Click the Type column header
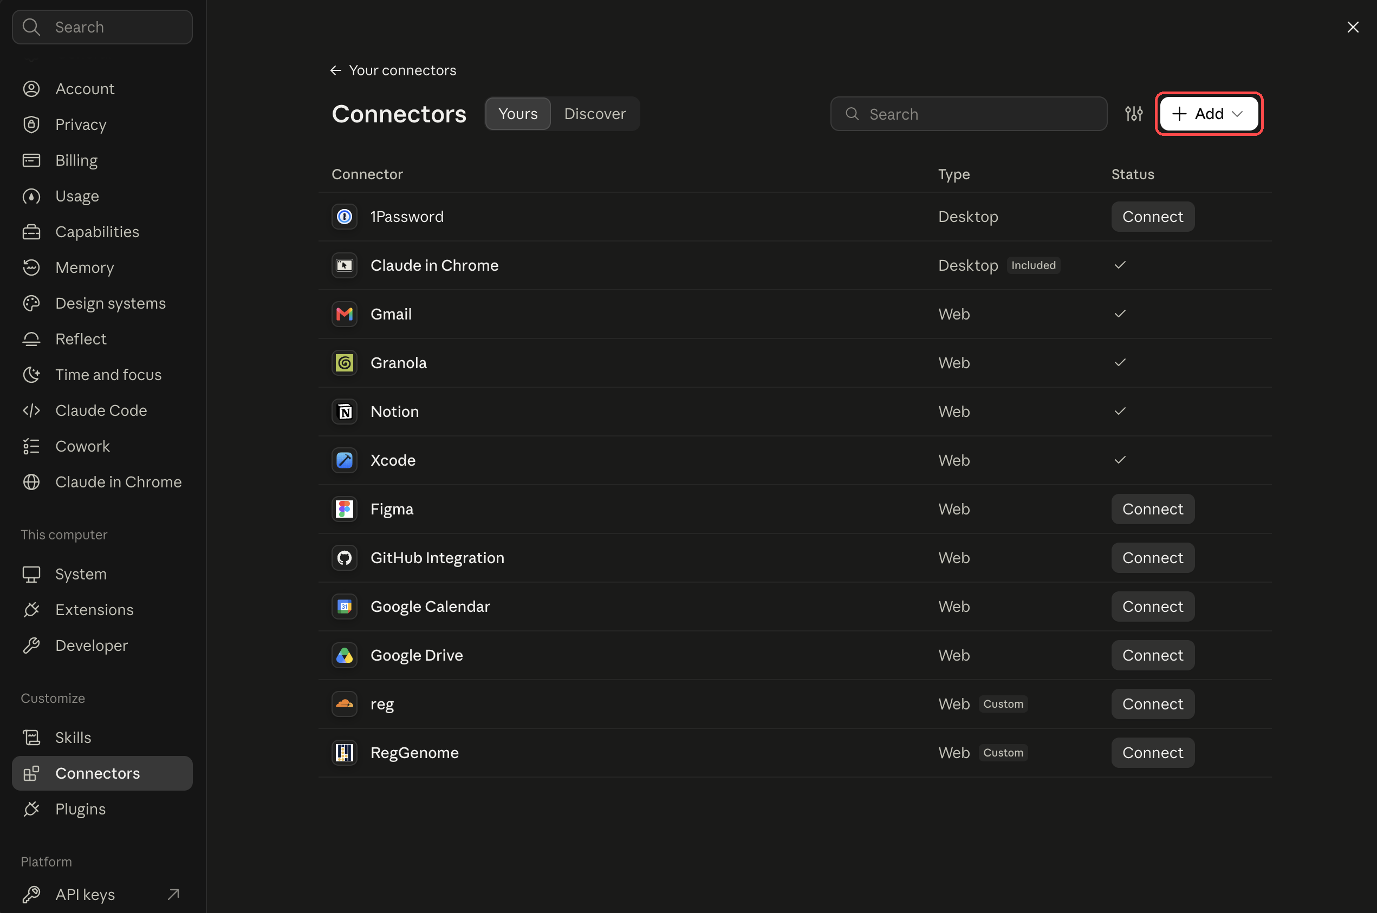This screenshot has width=1377, height=913. 953,174
